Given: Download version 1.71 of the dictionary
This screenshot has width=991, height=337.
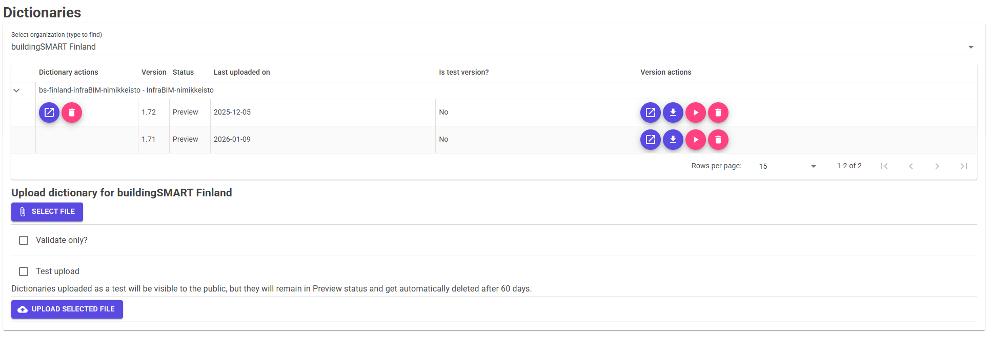Looking at the screenshot, I should (673, 140).
